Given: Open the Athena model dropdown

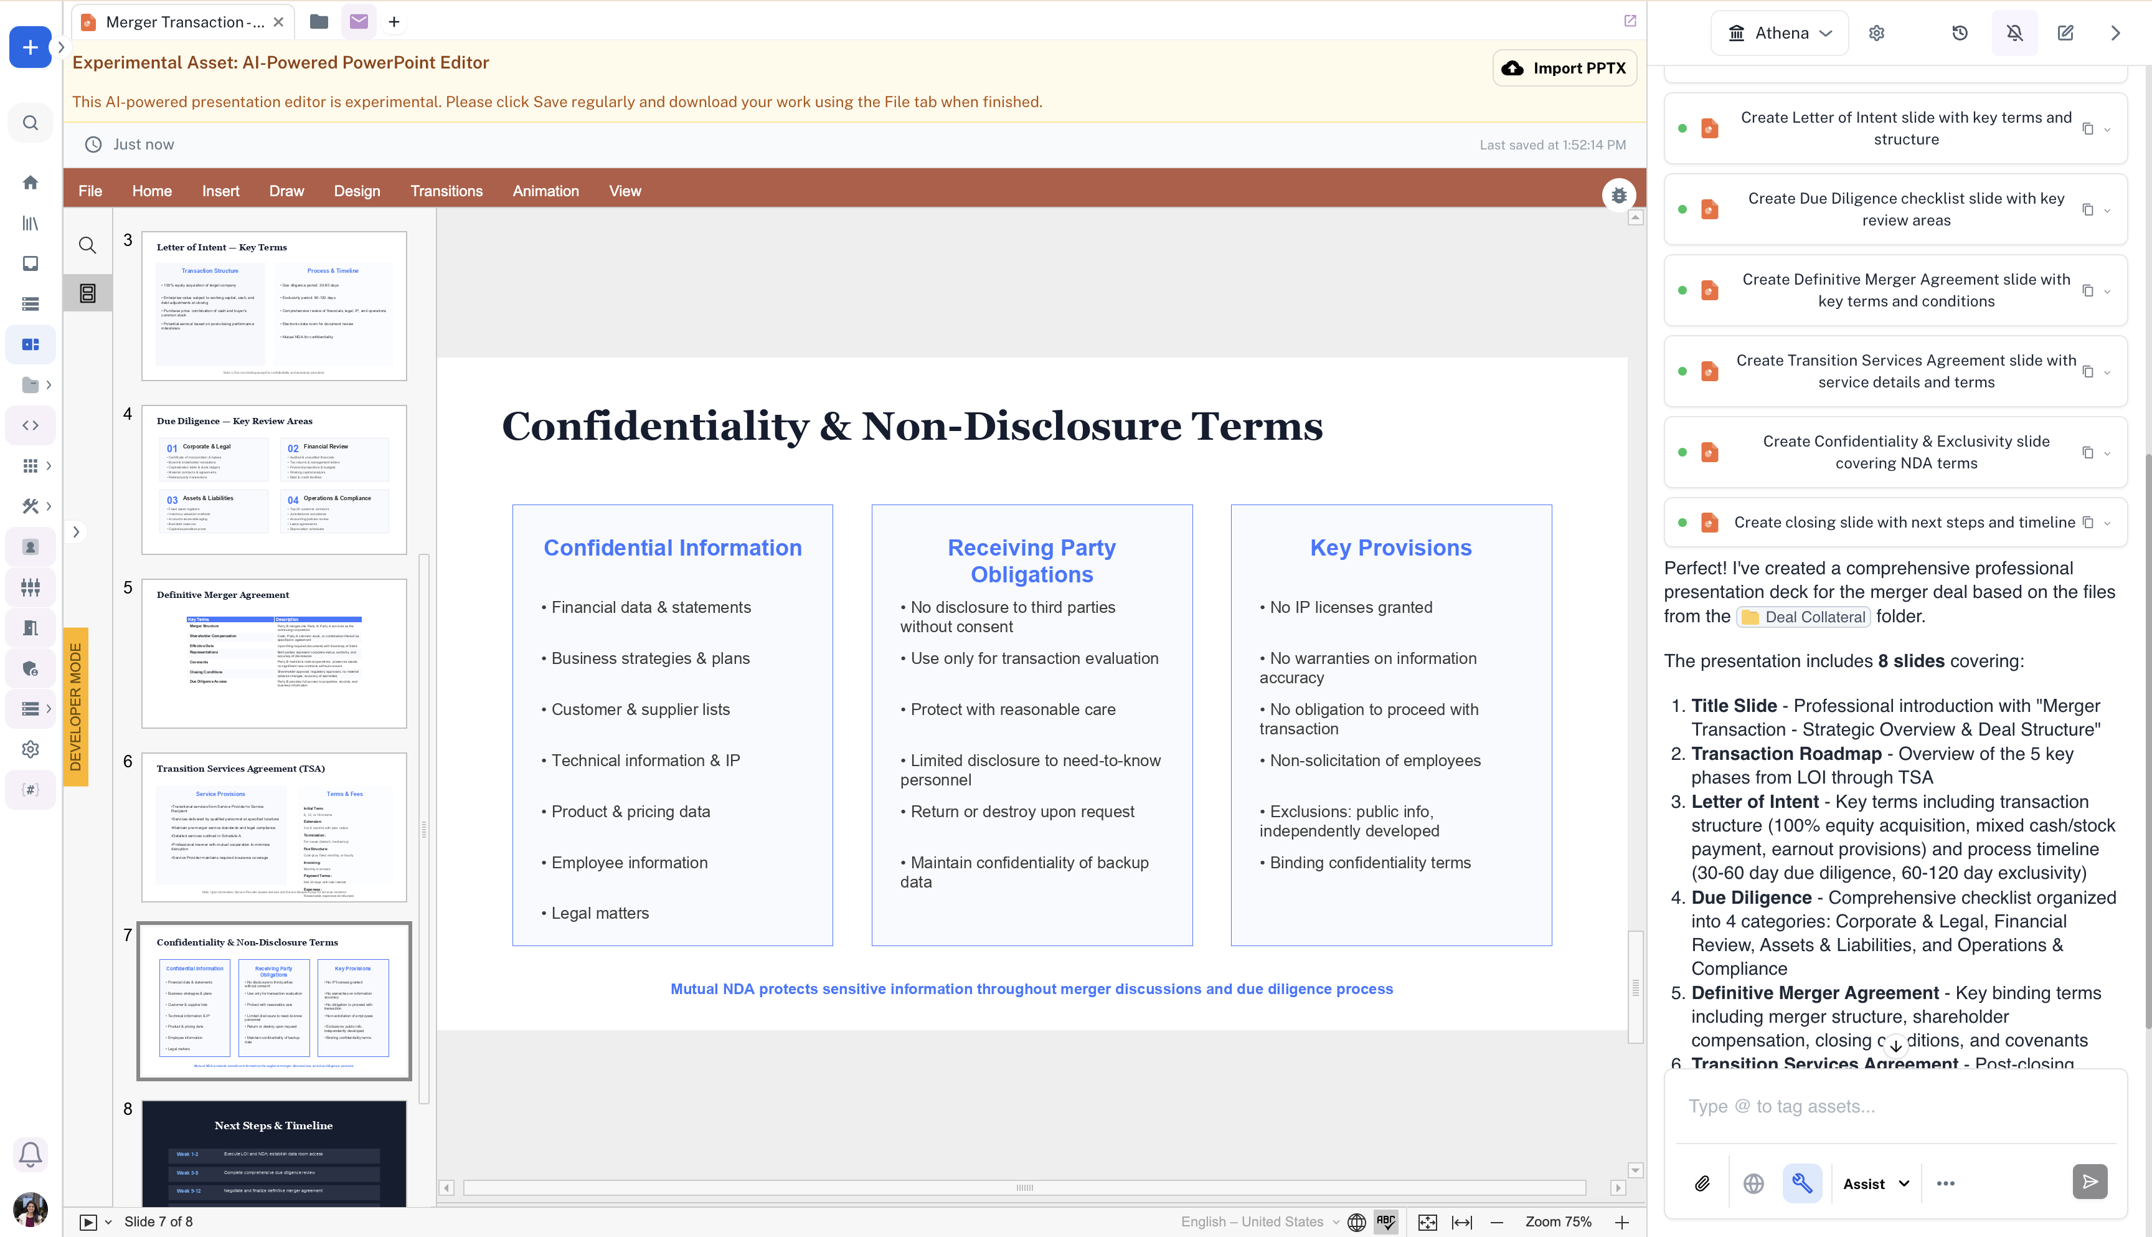Looking at the screenshot, I should click(x=1779, y=33).
